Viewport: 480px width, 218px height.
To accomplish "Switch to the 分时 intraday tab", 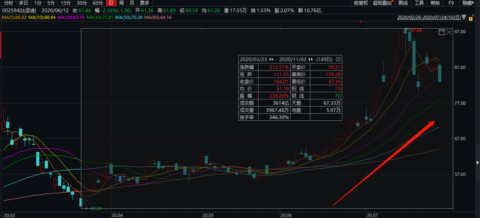I will coord(8,3).
